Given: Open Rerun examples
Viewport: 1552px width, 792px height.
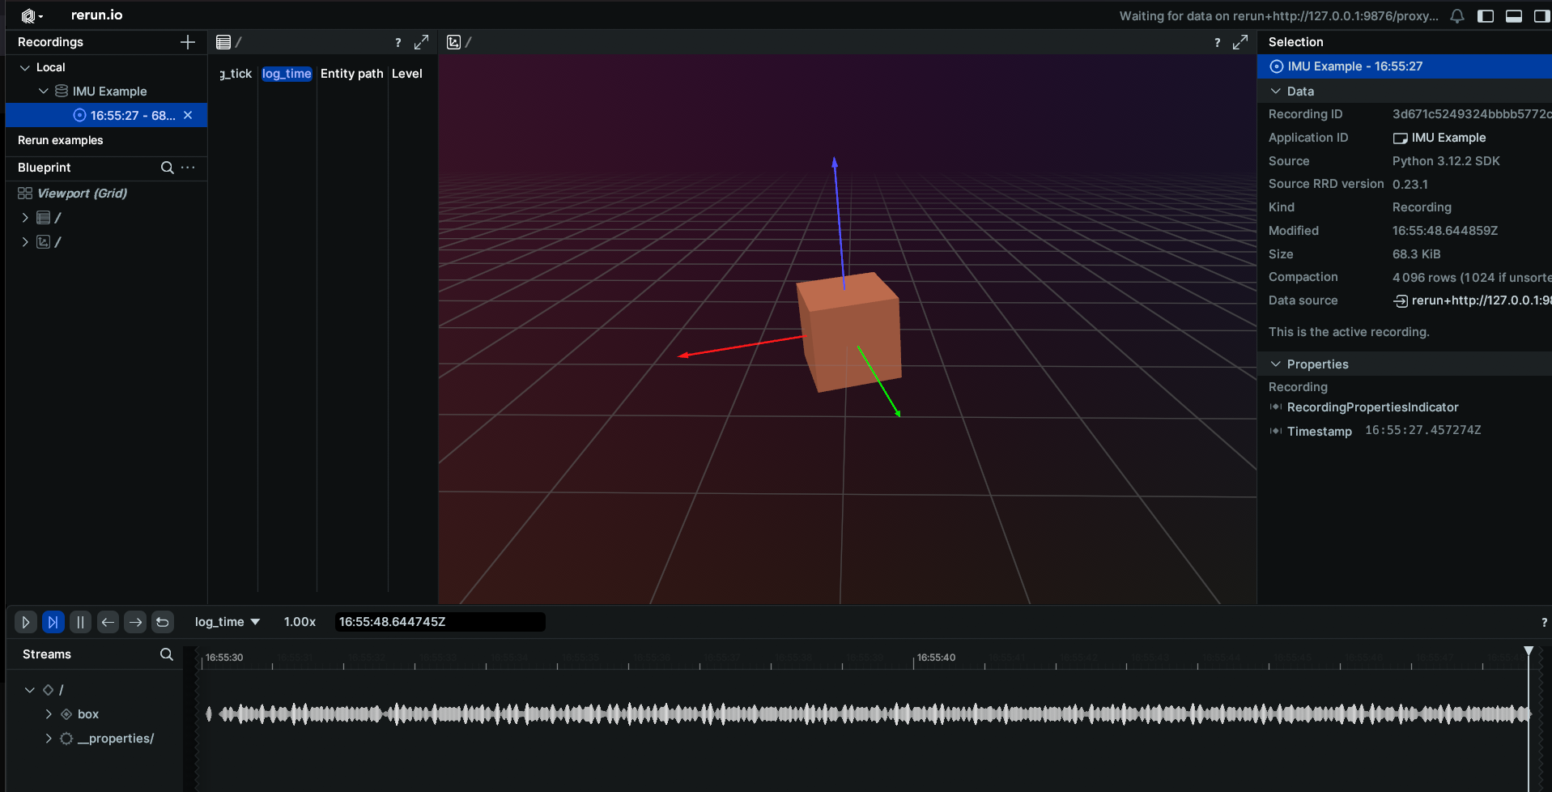Looking at the screenshot, I should [61, 140].
